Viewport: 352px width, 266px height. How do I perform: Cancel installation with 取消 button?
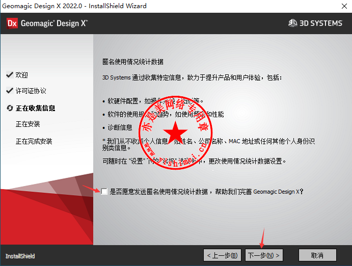317,255
